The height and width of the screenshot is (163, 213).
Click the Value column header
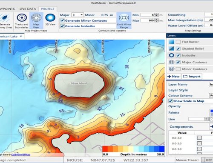(x=182, y=133)
